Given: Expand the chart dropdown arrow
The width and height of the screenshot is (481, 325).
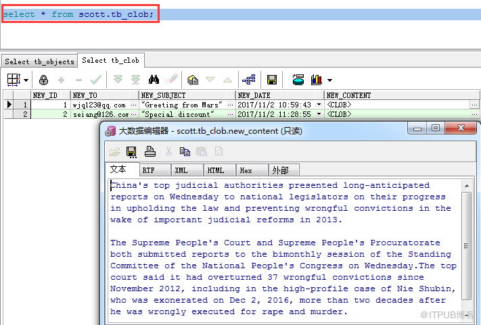Looking at the screenshot, I should pyautogui.click(x=329, y=80).
